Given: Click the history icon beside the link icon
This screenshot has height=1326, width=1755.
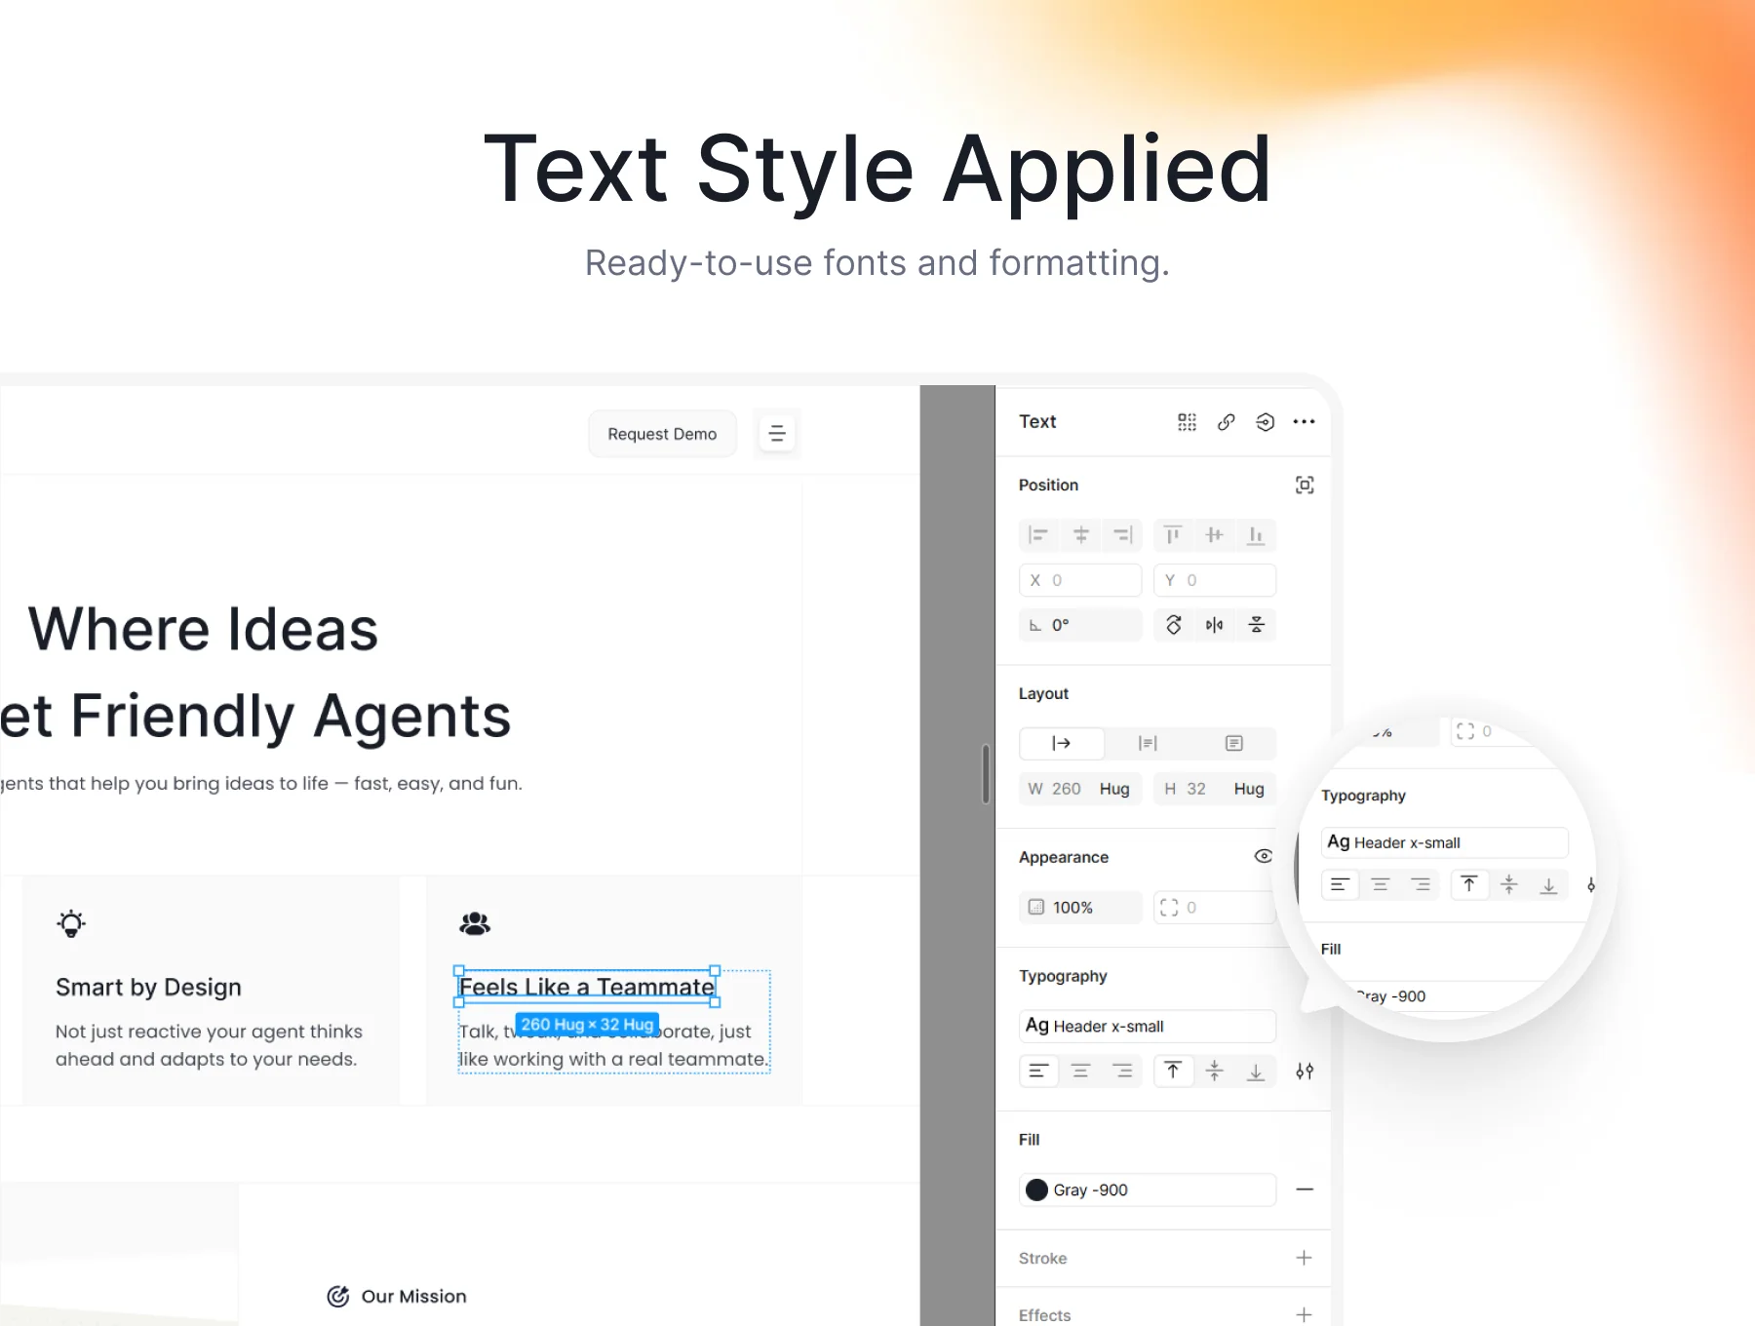Looking at the screenshot, I should point(1265,422).
